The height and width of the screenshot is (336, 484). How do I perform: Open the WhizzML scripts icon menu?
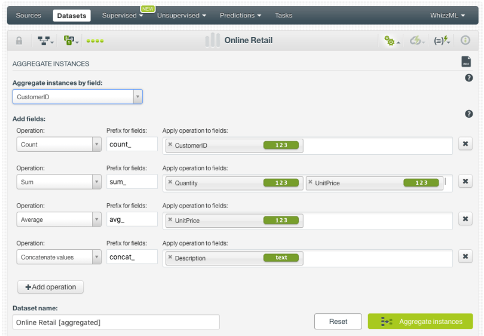pos(442,41)
